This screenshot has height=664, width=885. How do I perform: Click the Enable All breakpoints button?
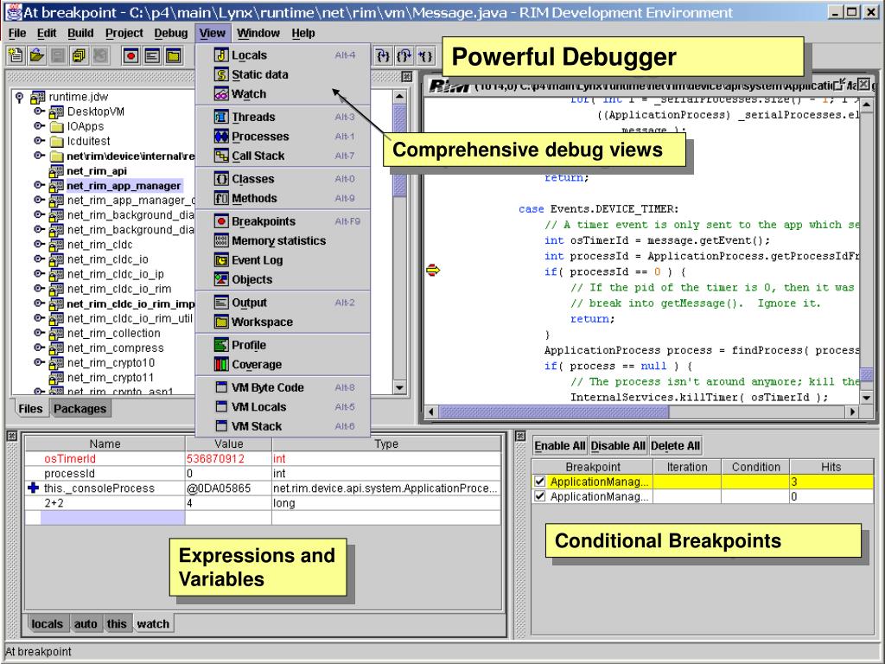(560, 446)
